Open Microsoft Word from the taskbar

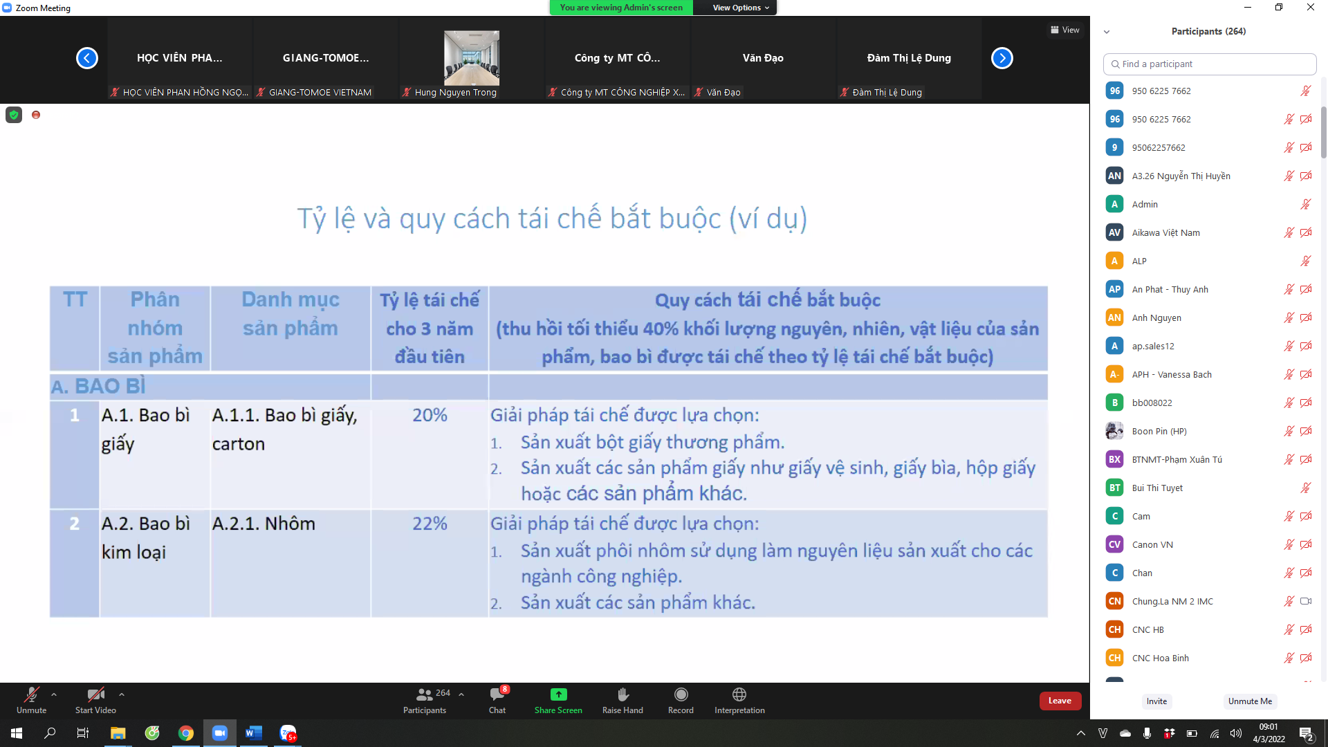pos(253,733)
